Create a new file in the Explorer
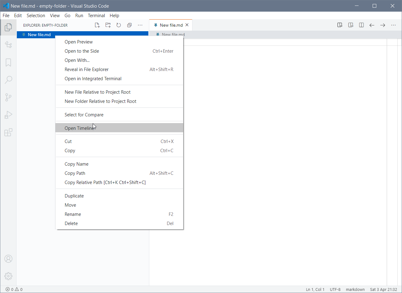The height and width of the screenshot is (293, 402). pos(97,25)
